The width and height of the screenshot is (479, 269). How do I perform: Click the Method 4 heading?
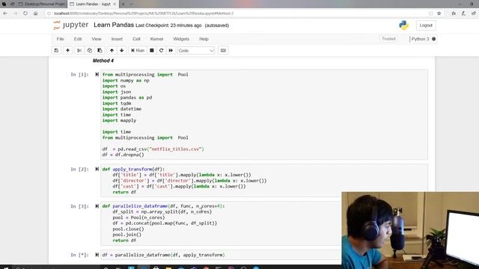point(103,61)
